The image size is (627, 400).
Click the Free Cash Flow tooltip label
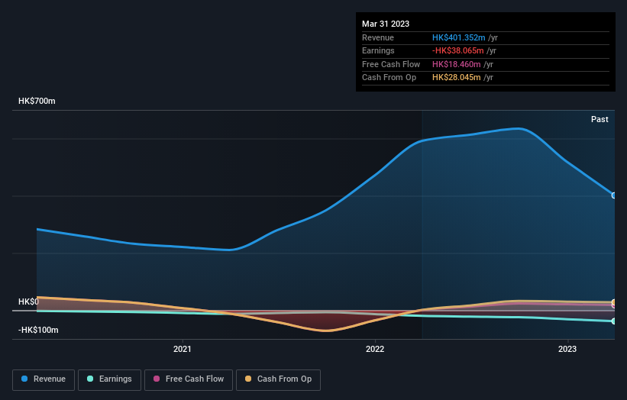[x=391, y=64]
